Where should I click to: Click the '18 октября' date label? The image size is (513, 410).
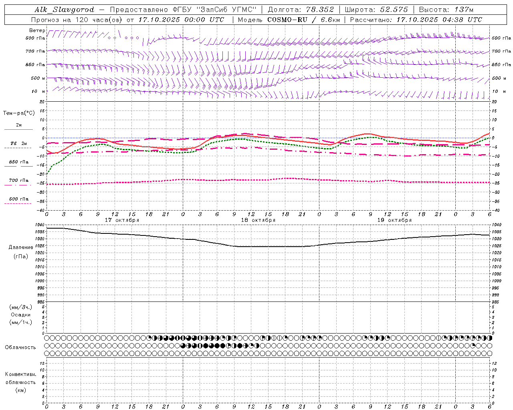tap(258, 220)
